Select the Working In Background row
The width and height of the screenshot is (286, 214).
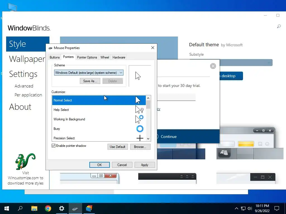click(x=99, y=119)
